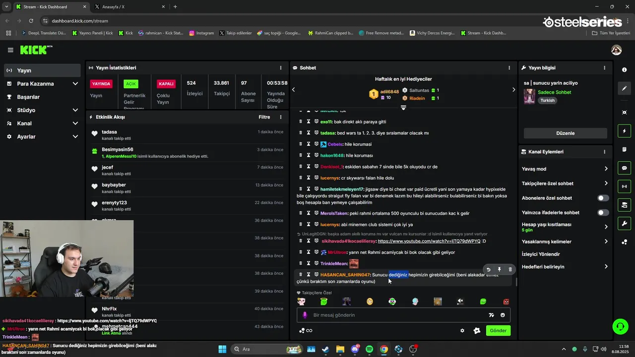
Task: Open the hamburger menu beside the KICK logo
Action: [x=10, y=50]
